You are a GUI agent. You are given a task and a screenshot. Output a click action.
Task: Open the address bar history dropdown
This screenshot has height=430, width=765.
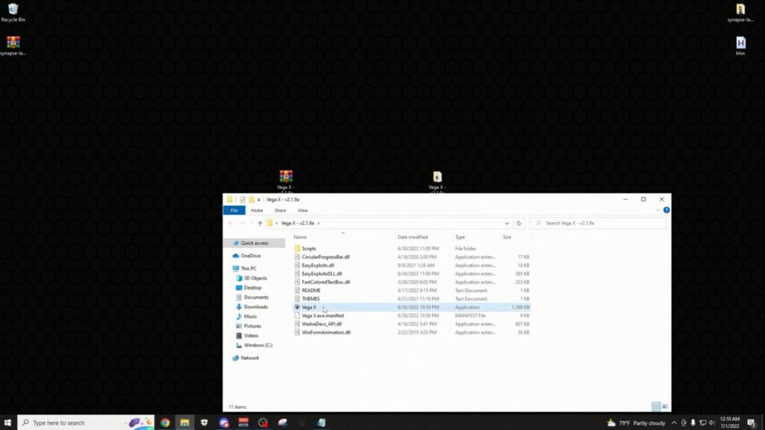pos(507,223)
